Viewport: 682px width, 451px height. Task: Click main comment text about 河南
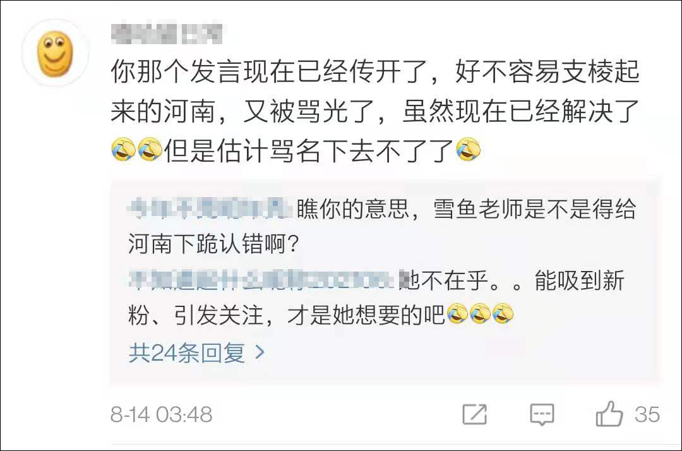[x=375, y=111]
